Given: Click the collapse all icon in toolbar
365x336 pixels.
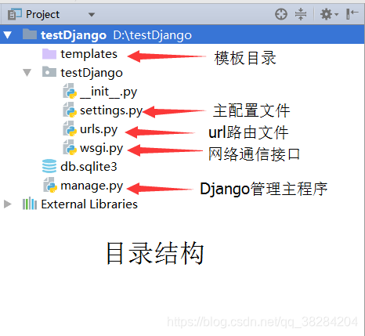Looking at the screenshot, I should 301,14.
